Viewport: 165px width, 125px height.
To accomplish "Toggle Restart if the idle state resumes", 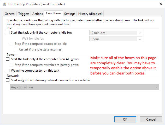I will coord(15,49).
